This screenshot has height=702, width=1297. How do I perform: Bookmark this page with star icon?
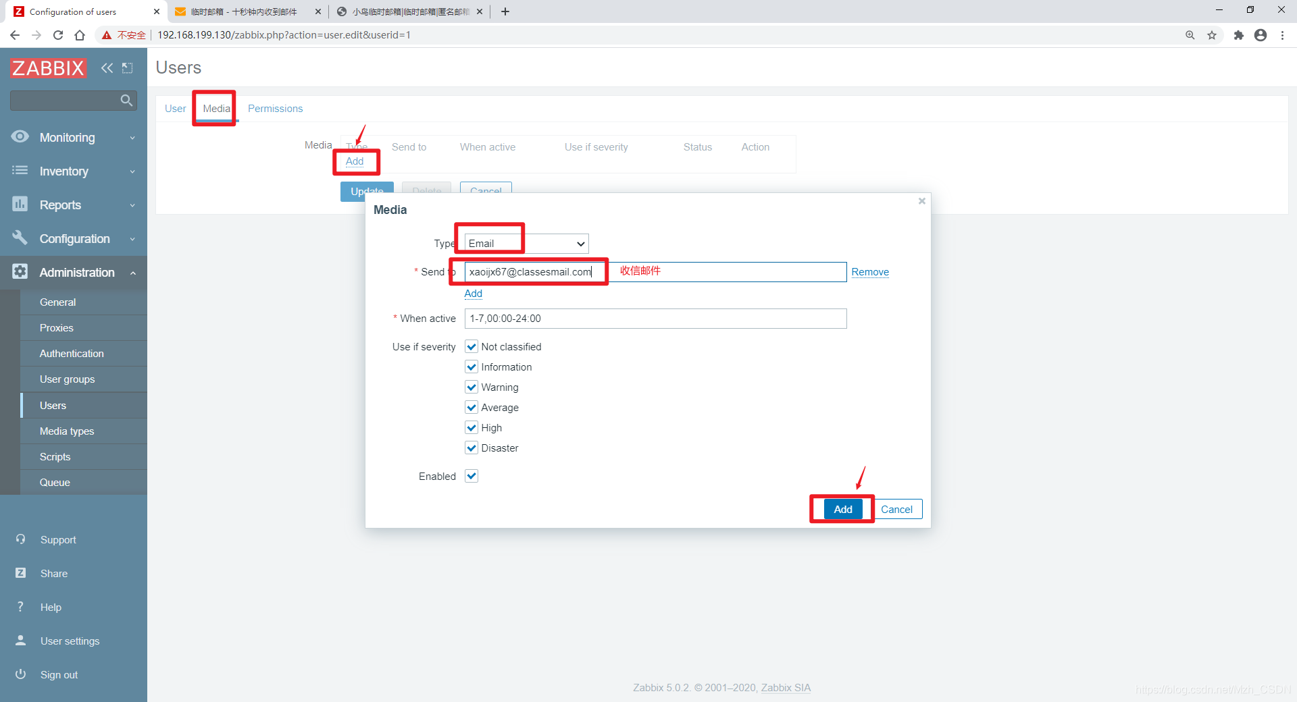pyautogui.click(x=1212, y=35)
